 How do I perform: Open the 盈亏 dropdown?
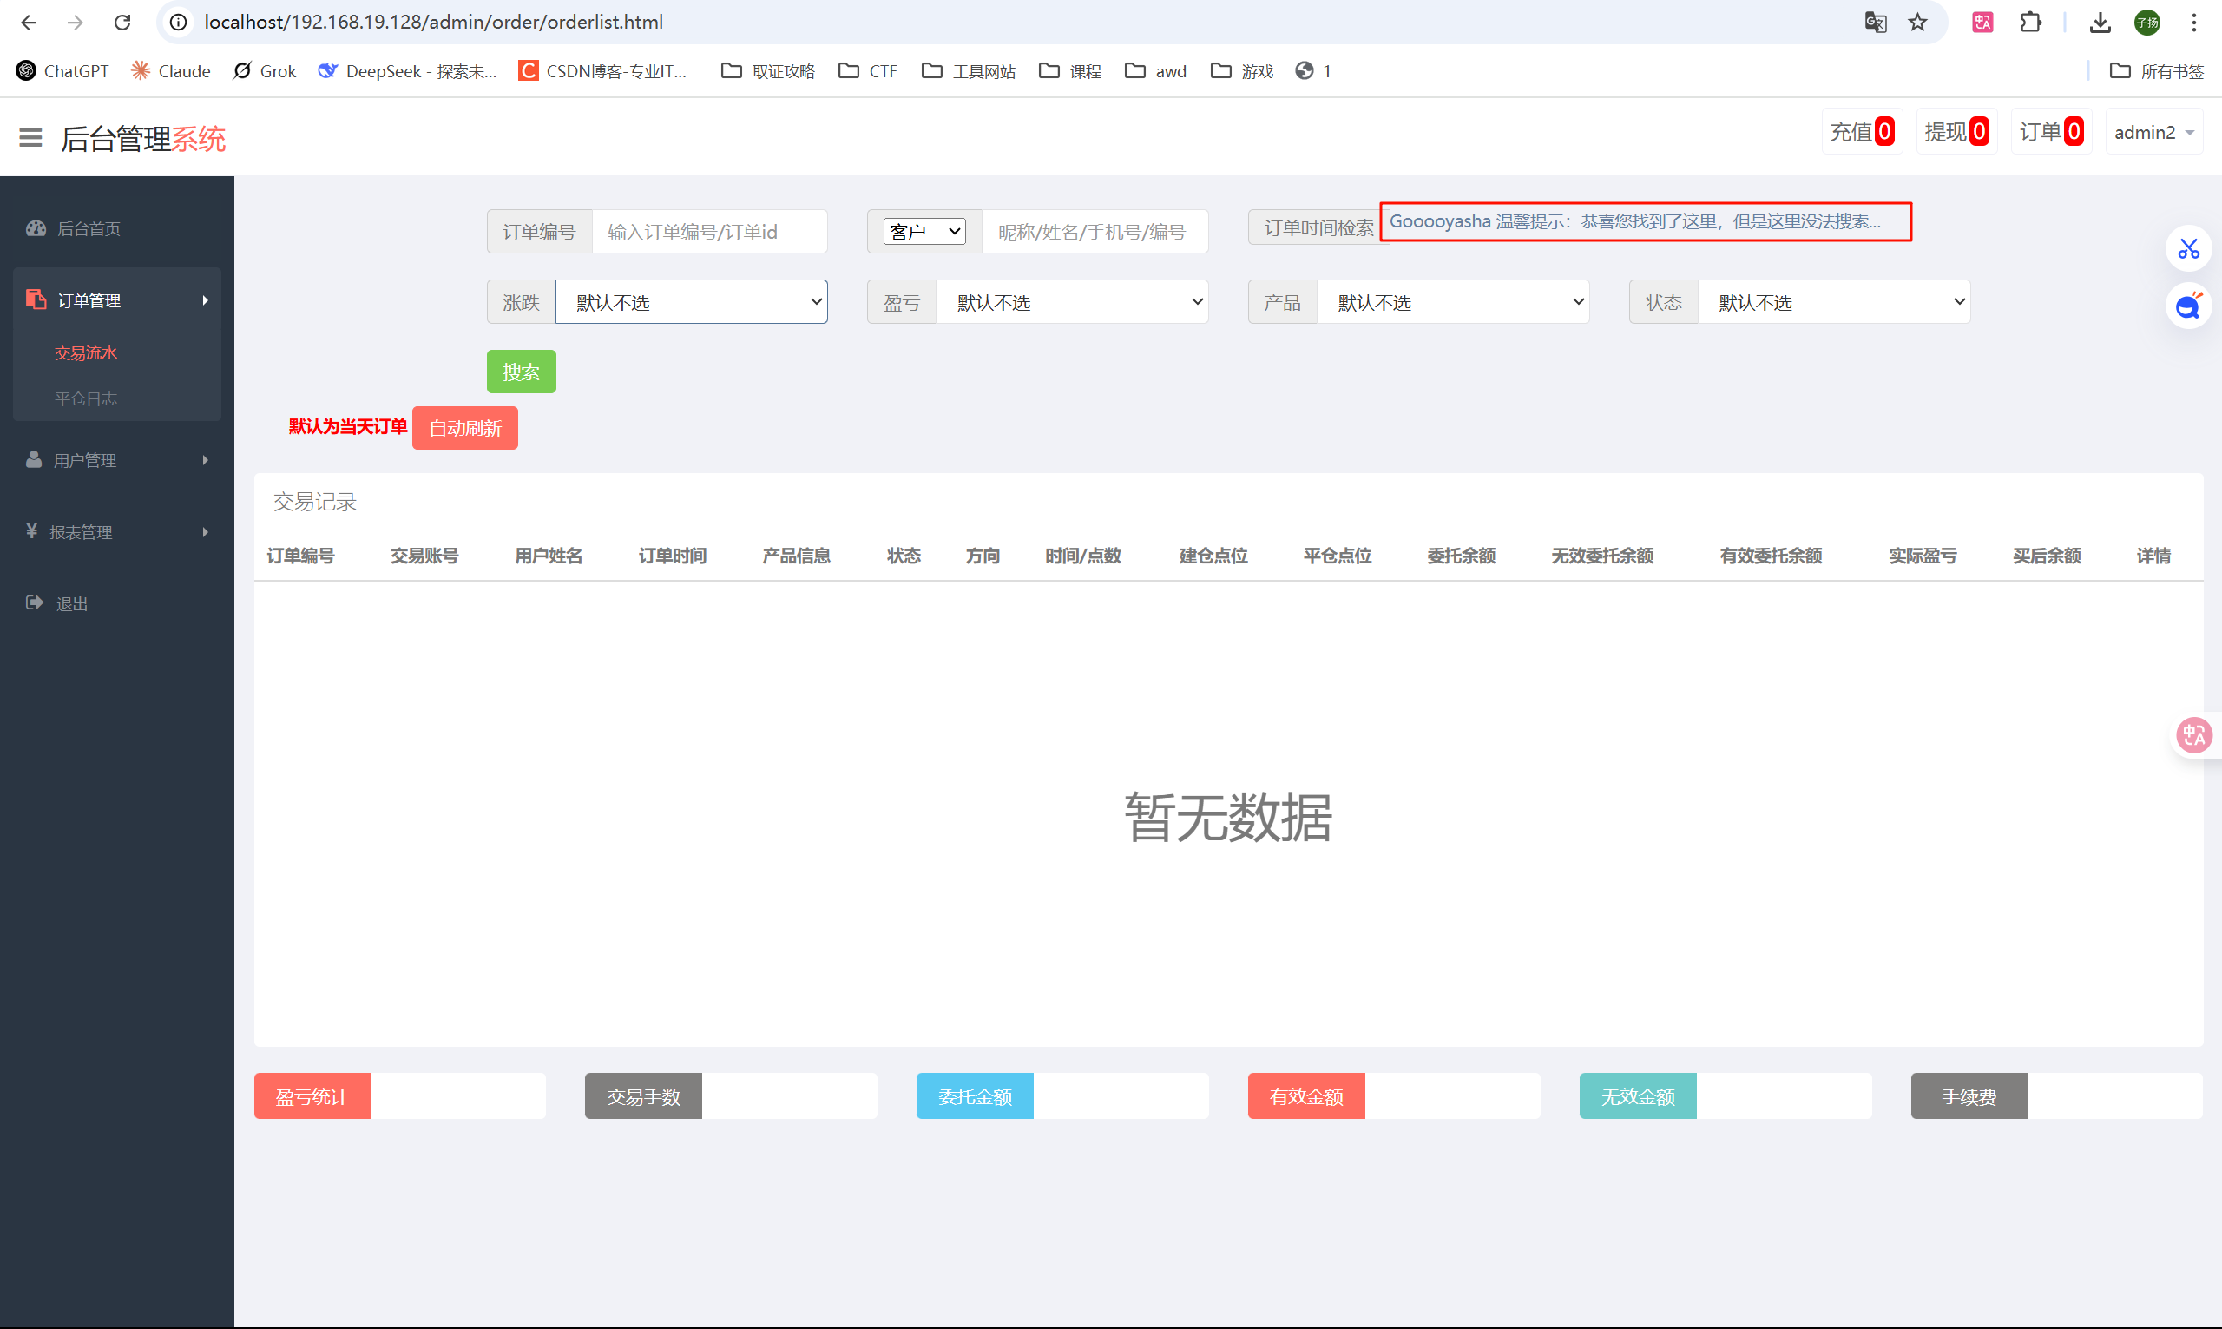1072,303
